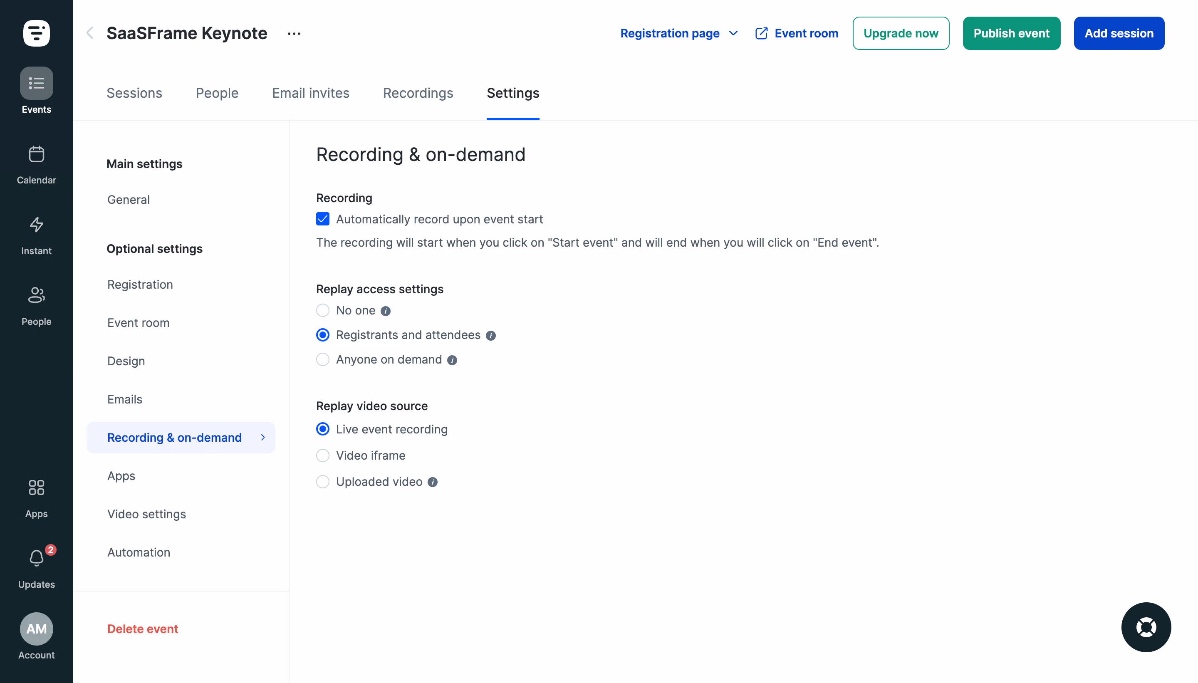Open General under Main settings
Screen dimensions: 1198x683
tap(129, 199)
